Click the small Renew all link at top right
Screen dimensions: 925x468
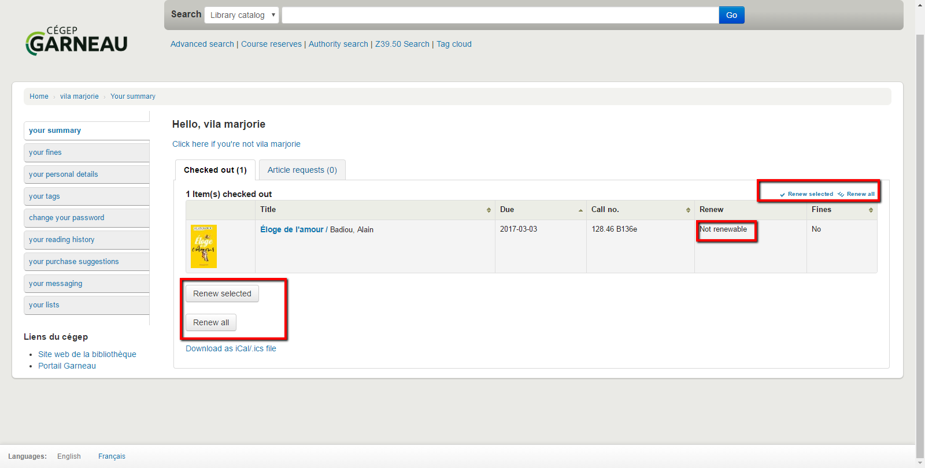(857, 194)
